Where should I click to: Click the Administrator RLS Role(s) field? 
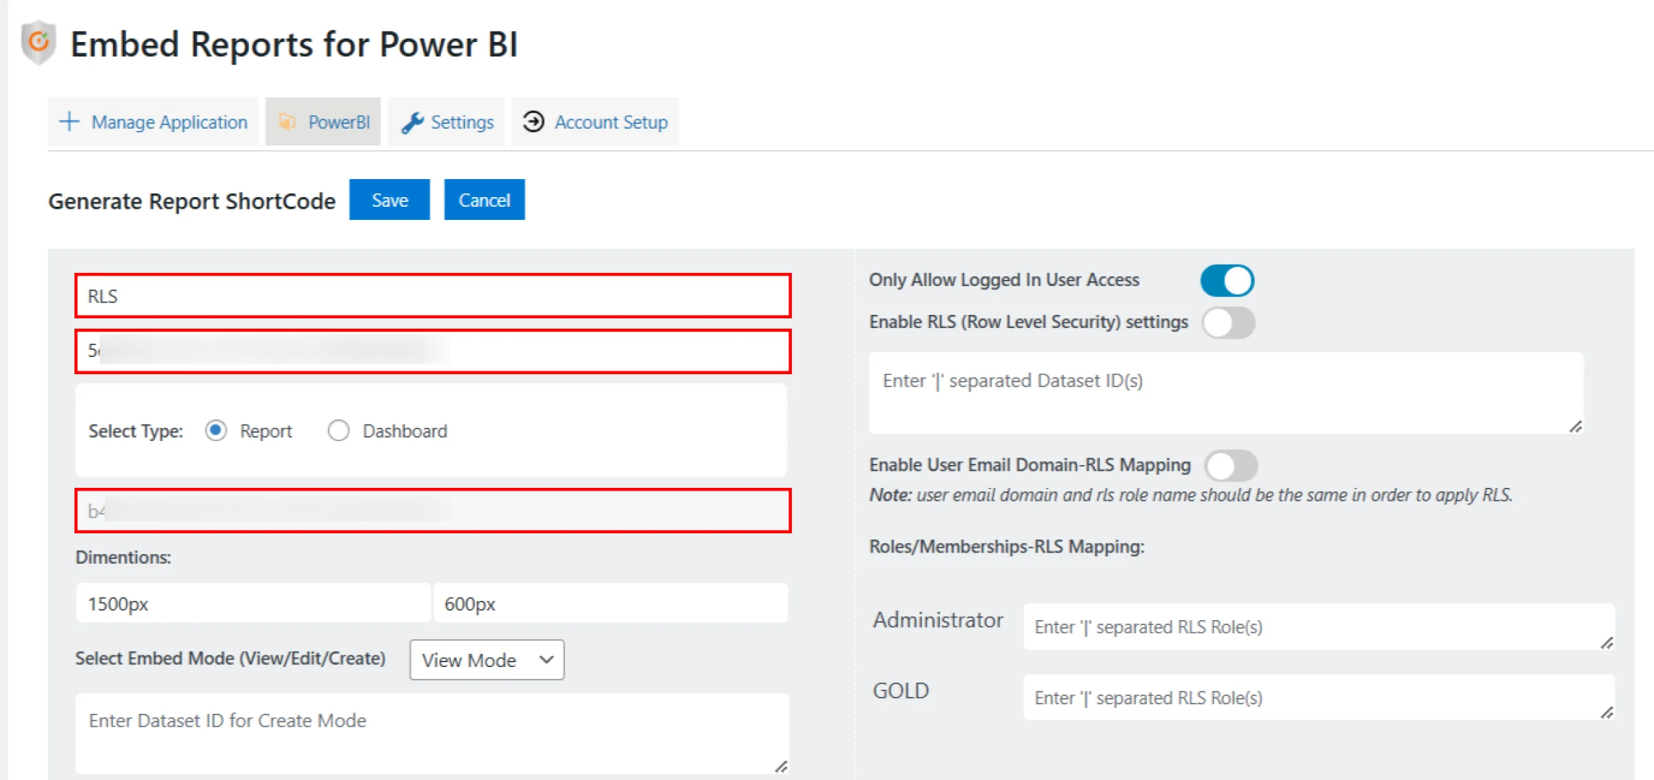click(1319, 627)
